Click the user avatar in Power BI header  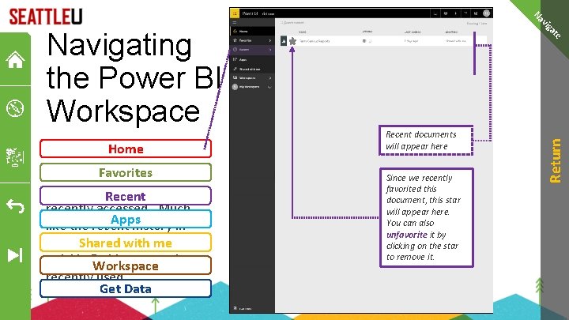pyautogui.click(x=486, y=13)
